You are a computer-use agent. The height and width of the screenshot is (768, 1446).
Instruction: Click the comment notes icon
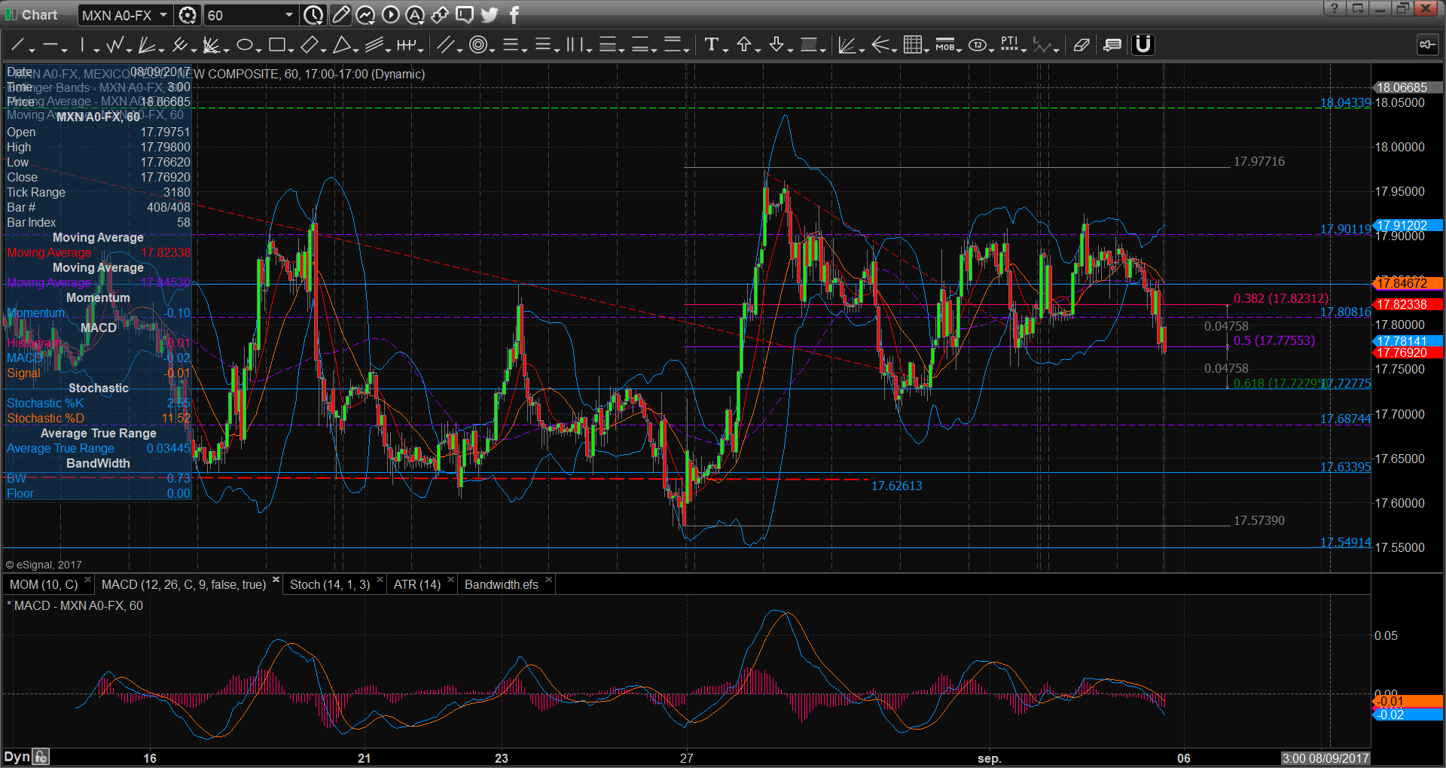1112,45
